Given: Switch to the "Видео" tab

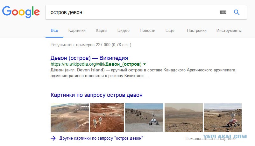Looking at the screenshot, I should [x=124, y=30].
